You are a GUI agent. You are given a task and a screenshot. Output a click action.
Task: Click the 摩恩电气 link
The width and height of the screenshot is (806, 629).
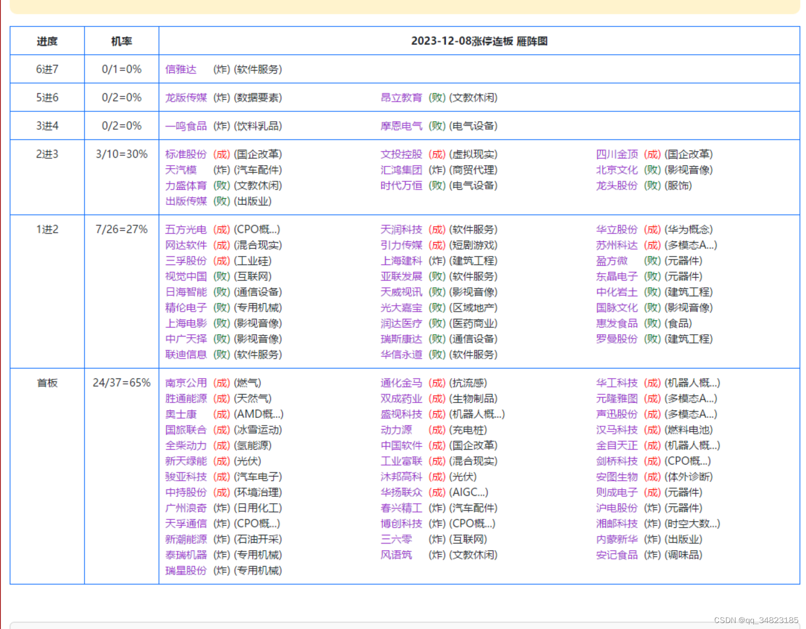tap(402, 126)
